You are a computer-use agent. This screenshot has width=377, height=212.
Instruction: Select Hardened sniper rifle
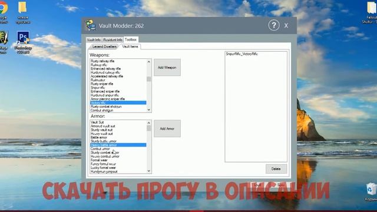point(118,95)
